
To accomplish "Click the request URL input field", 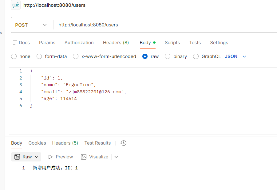I will tap(163, 25).
